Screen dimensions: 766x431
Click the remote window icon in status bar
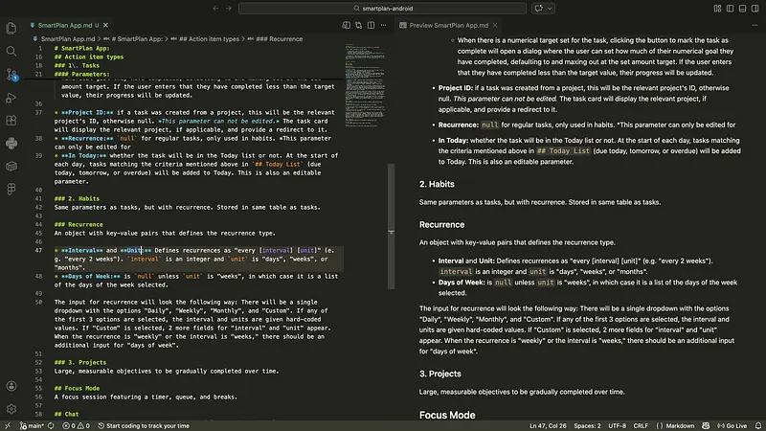pyautogui.click(x=6, y=424)
